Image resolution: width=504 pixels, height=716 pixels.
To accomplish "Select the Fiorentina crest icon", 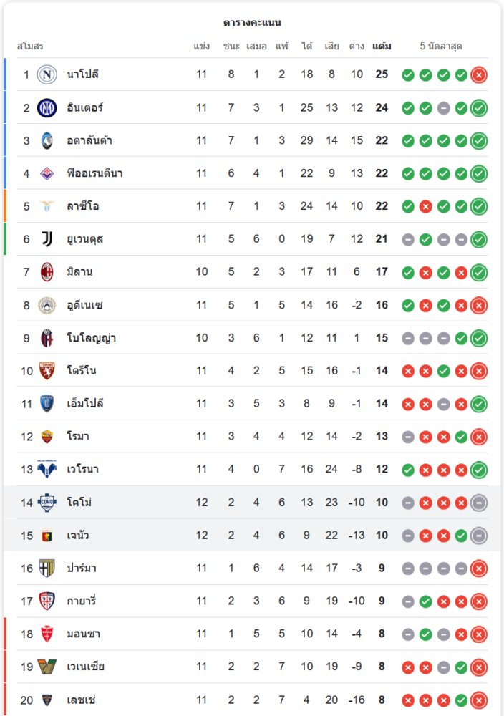I will click(x=47, y=173).
